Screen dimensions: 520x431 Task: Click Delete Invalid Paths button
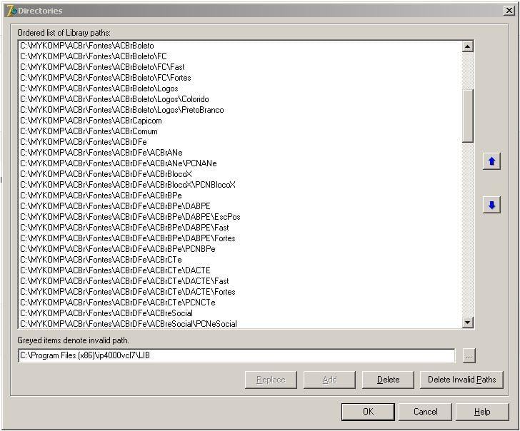(x=461, y=380)
